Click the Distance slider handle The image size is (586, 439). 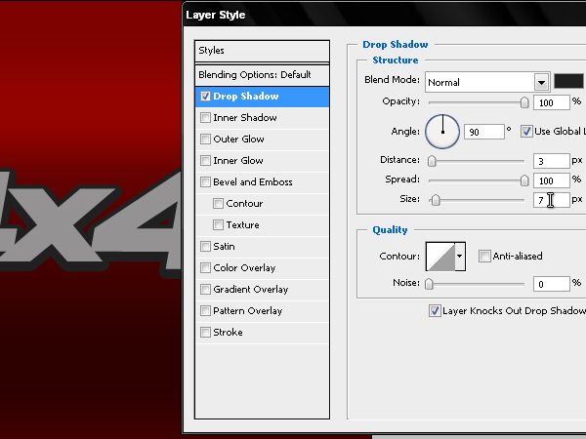[432, 161]
